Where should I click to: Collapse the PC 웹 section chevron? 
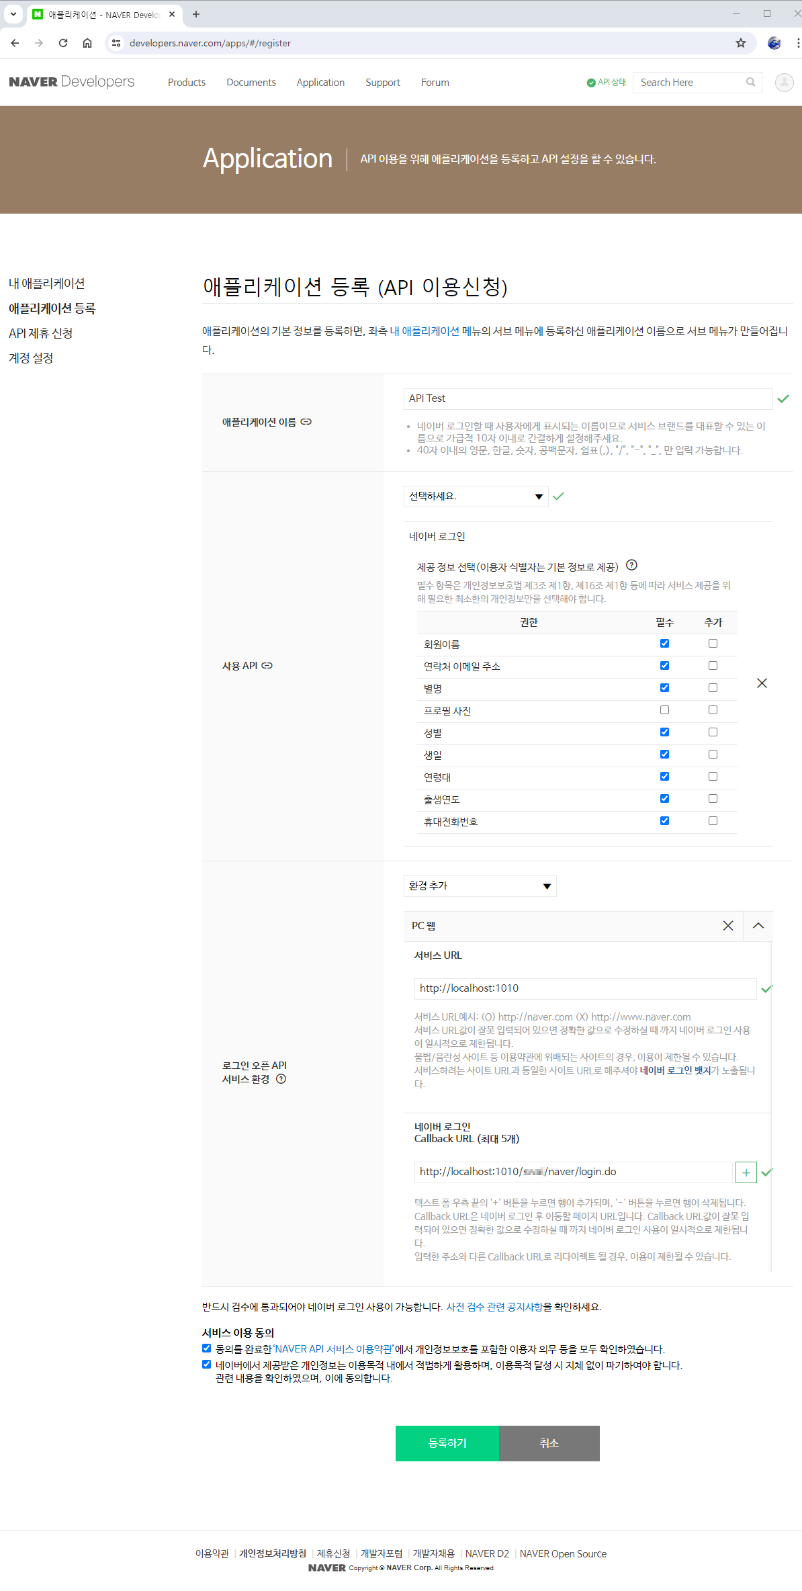click(x=758, y=926)
